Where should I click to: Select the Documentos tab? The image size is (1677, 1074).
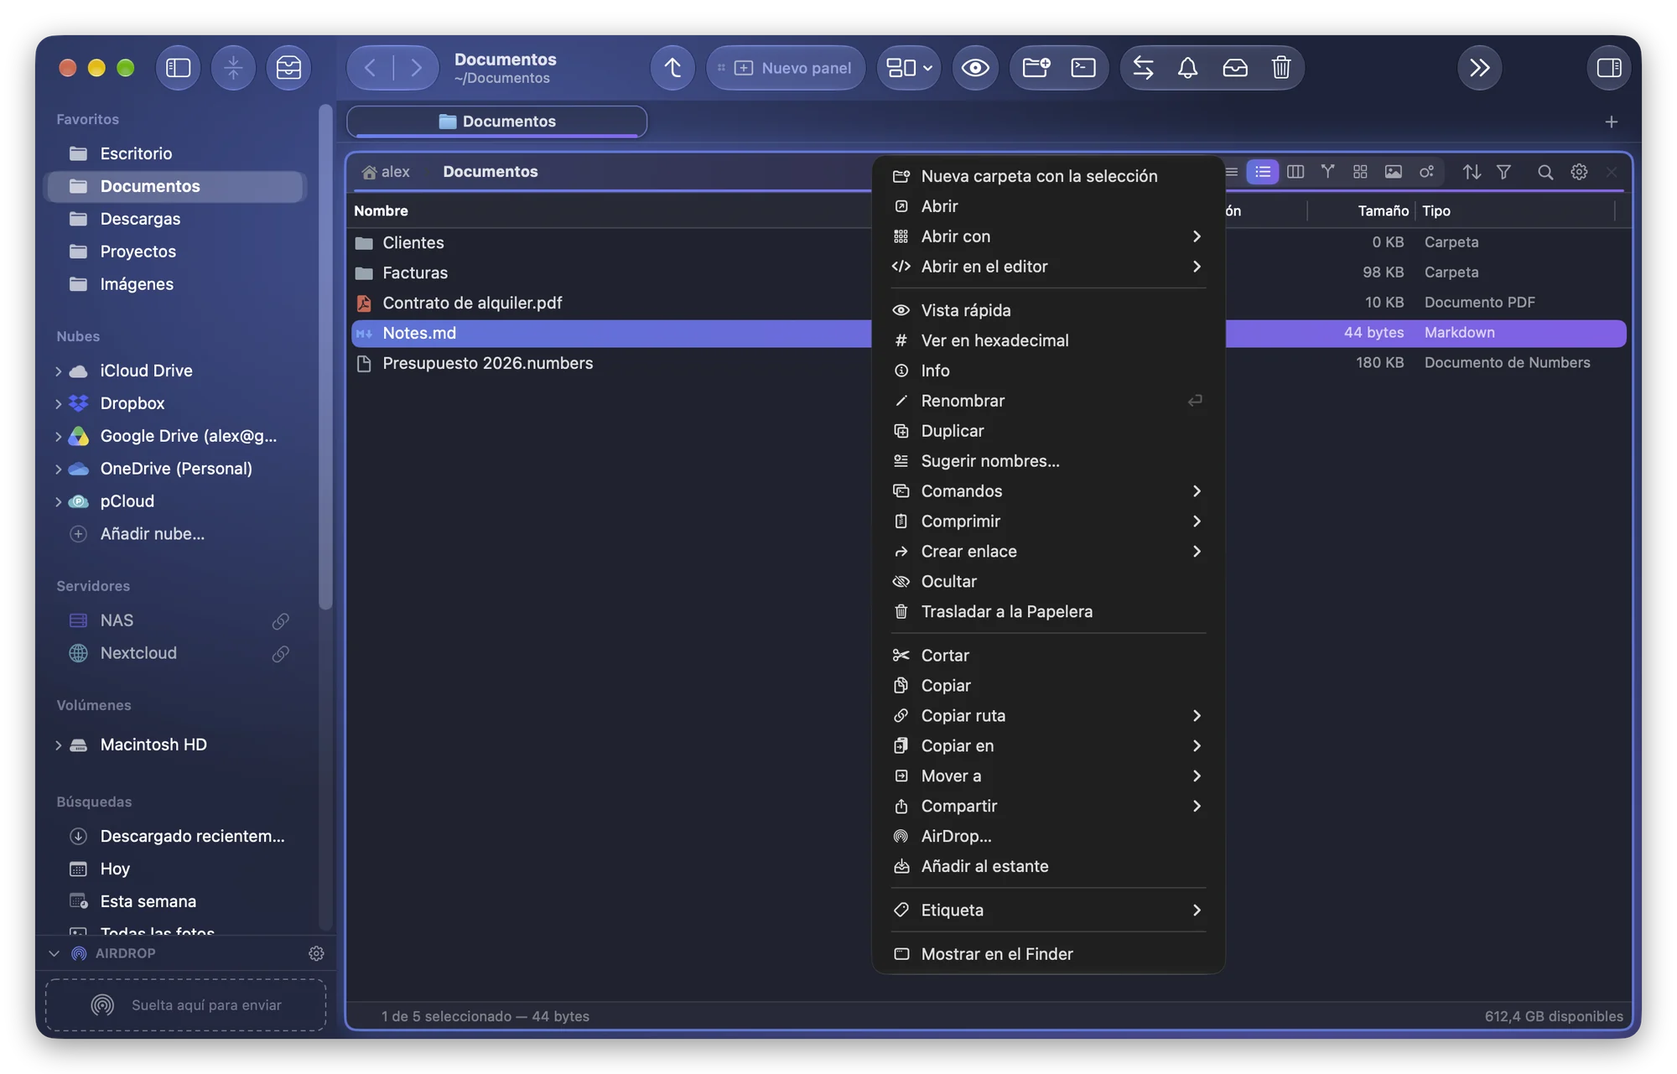pos(496,122)
